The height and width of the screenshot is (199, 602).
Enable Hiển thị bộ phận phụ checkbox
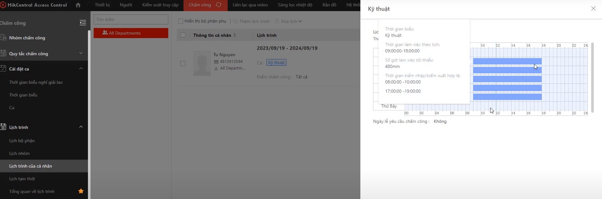click(x=181, y=21)
